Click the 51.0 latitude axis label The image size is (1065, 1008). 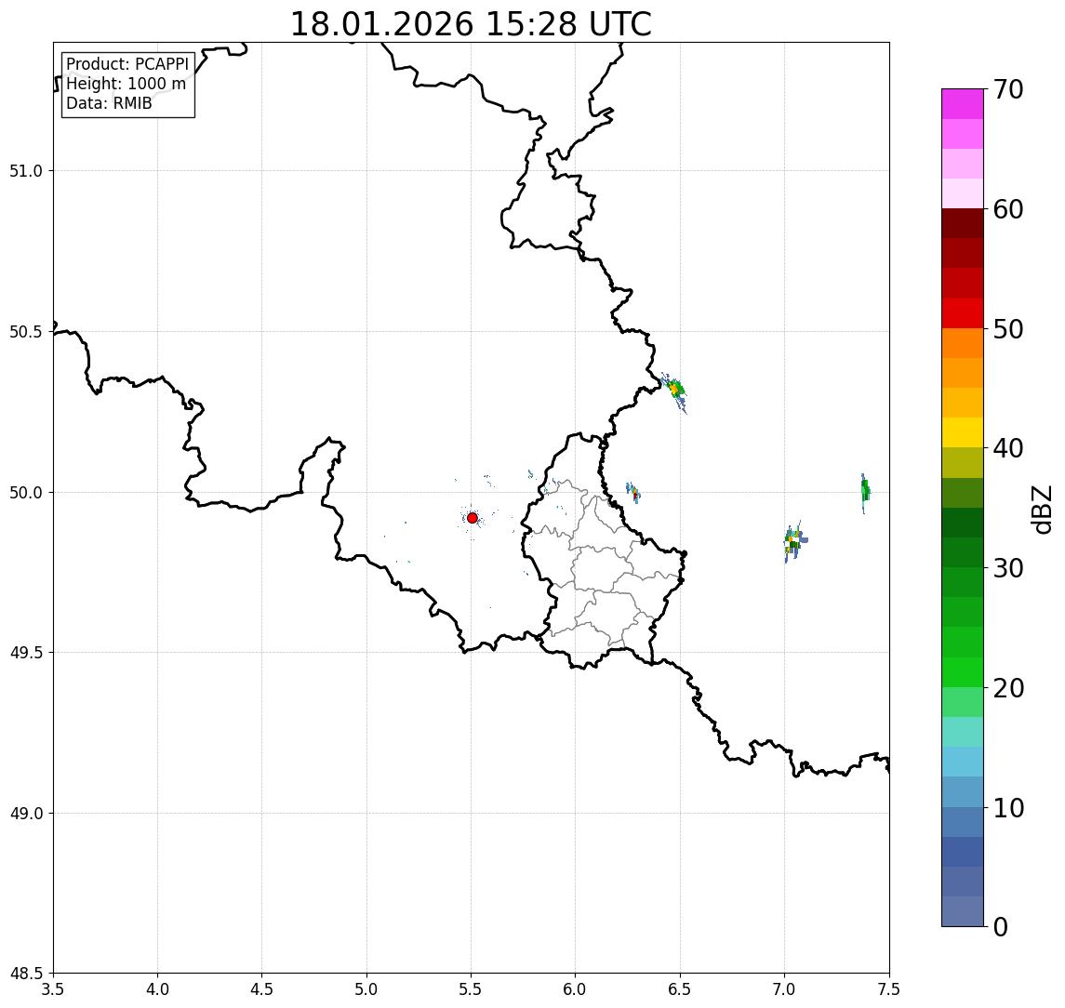coord(26,171)
